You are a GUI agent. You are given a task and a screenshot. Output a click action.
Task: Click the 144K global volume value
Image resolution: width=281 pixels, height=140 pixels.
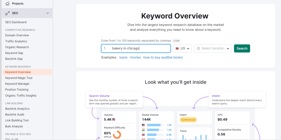coord(147,119)
